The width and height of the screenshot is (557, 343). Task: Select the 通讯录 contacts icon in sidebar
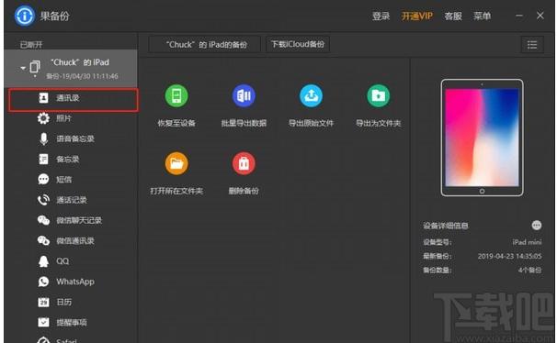43,98
